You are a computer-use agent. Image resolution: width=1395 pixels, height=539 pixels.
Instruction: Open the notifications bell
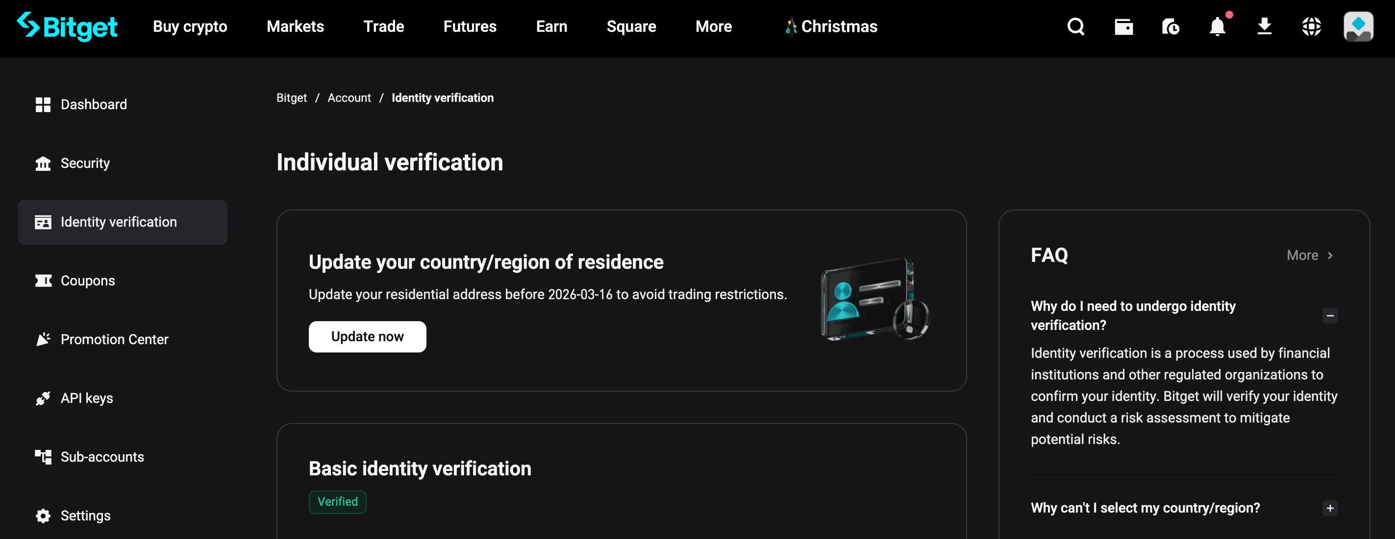(1217, 26)
